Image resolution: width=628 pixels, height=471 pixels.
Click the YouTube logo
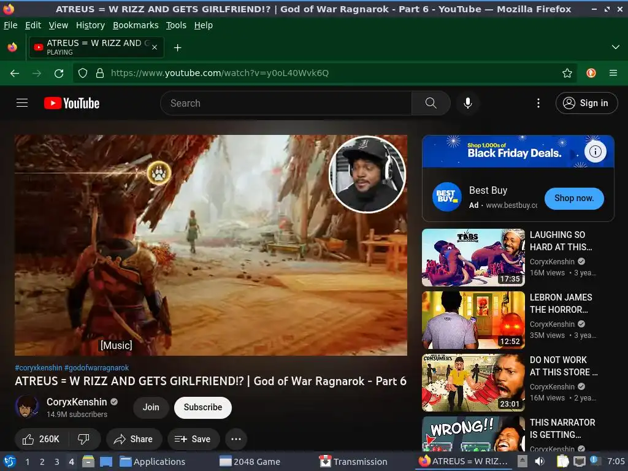click(72, 103)
